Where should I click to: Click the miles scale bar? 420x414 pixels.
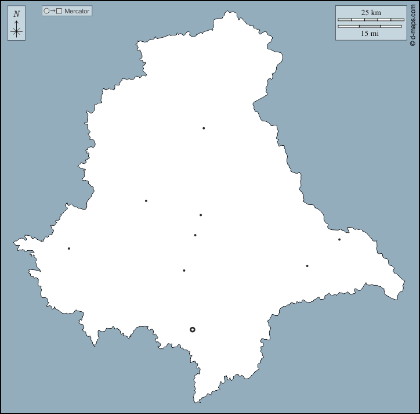(x=370, y=26)
